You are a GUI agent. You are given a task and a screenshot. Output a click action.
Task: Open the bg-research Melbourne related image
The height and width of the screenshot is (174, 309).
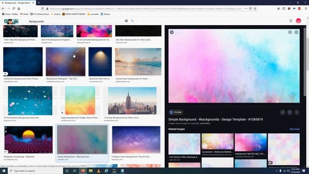(218, 142)
